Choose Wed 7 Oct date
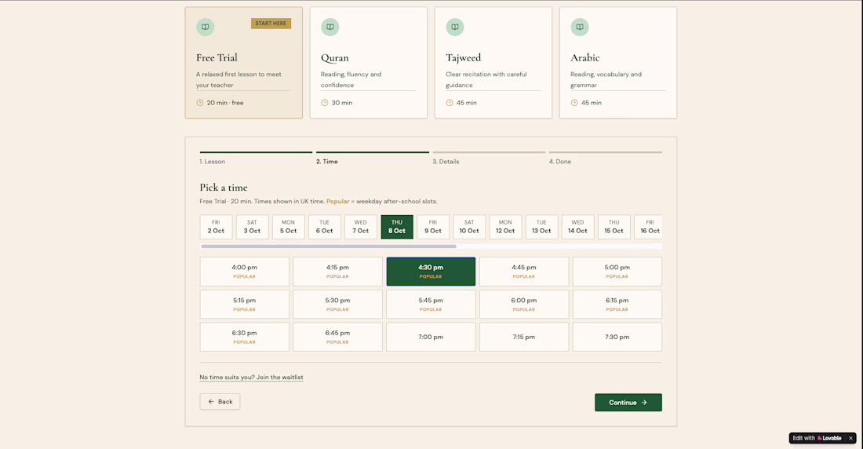 coord(361,227)
